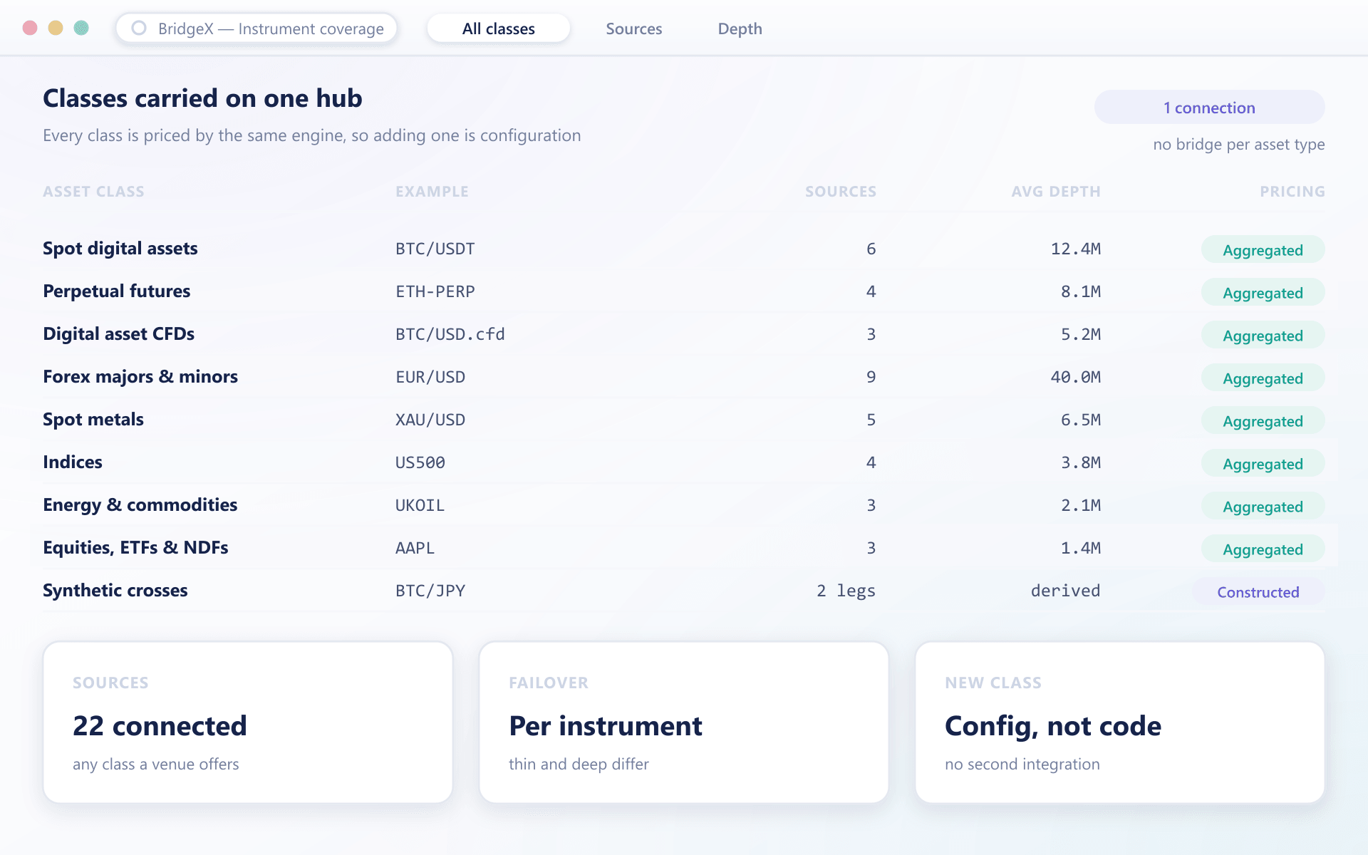The image size is (1368, 855).
Task: Click the yellow window dot
Action: pyautogui.click(x=56, y=28)
